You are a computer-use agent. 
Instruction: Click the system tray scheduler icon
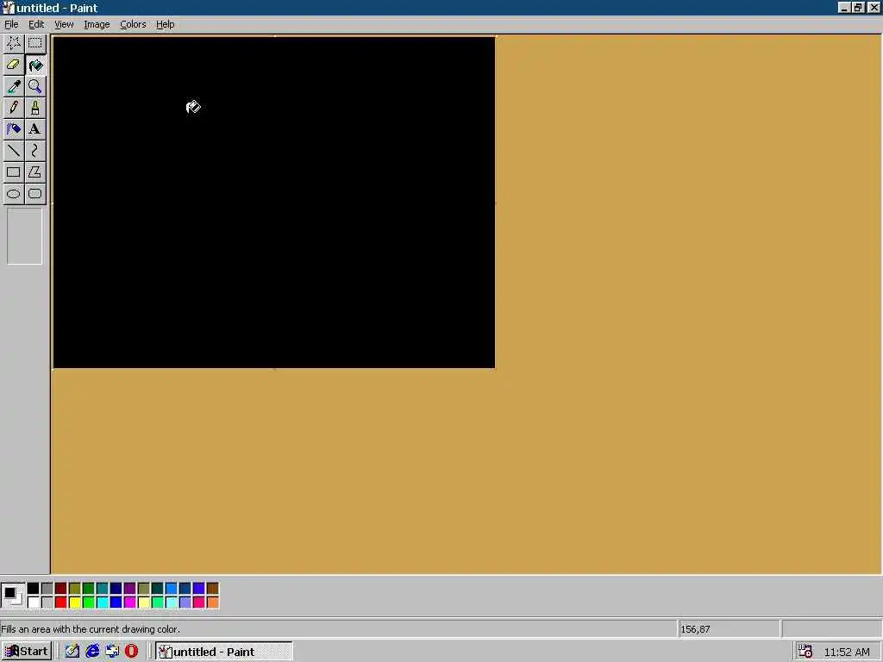pyautogui.click(x=805, y=652)
